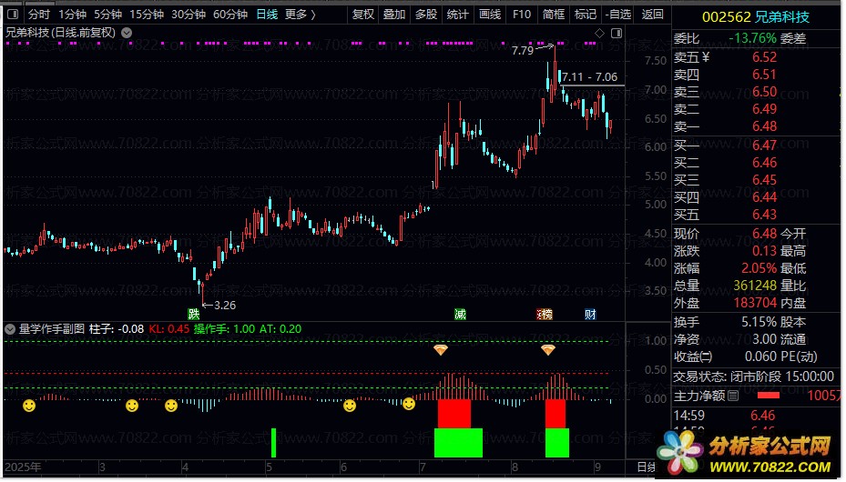Open the 画线 drawing tools button
846x482 pixels.
(490, 15)
